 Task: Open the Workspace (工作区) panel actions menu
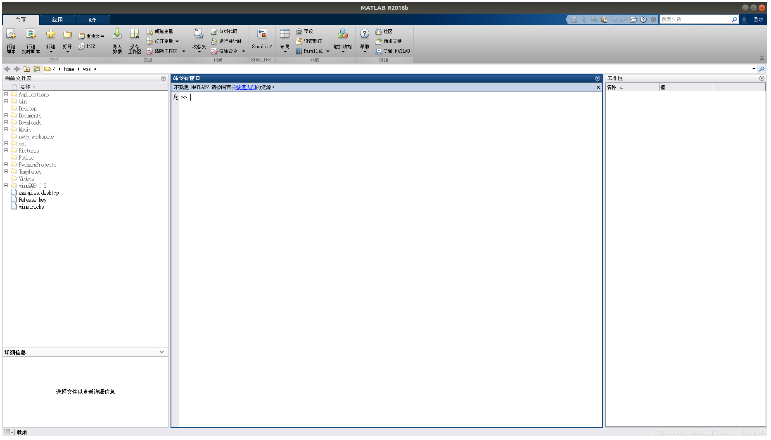point(762,78)
